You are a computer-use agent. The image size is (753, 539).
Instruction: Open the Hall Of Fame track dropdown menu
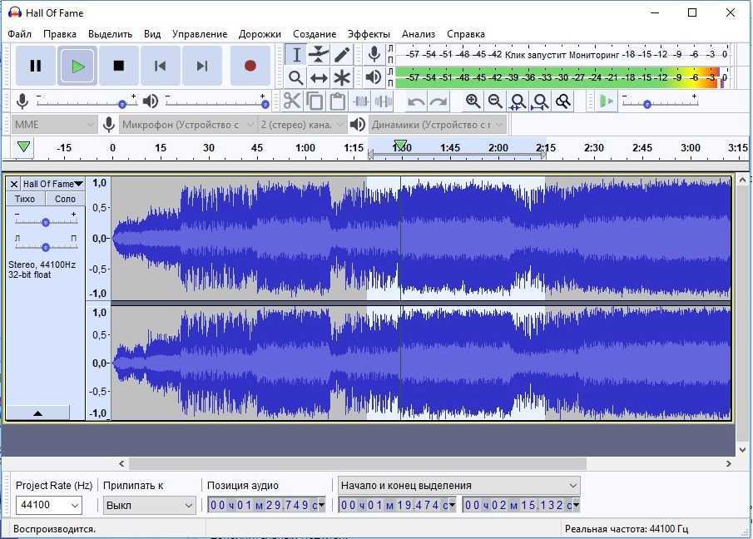point(52,184)
